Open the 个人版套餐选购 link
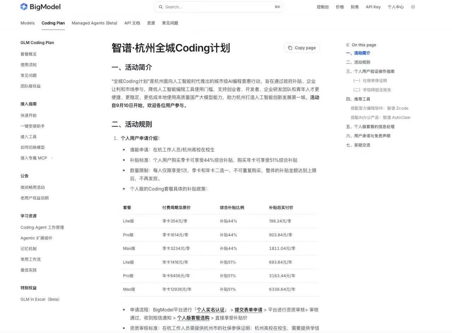This screenshot has width=452, height=333. [x=193, y=317]
